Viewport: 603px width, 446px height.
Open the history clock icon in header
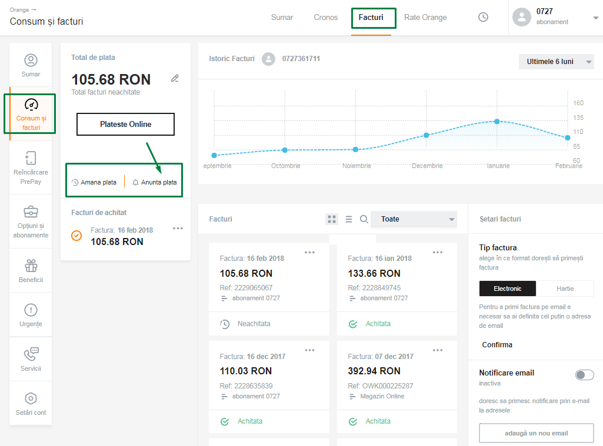[483, 17]
